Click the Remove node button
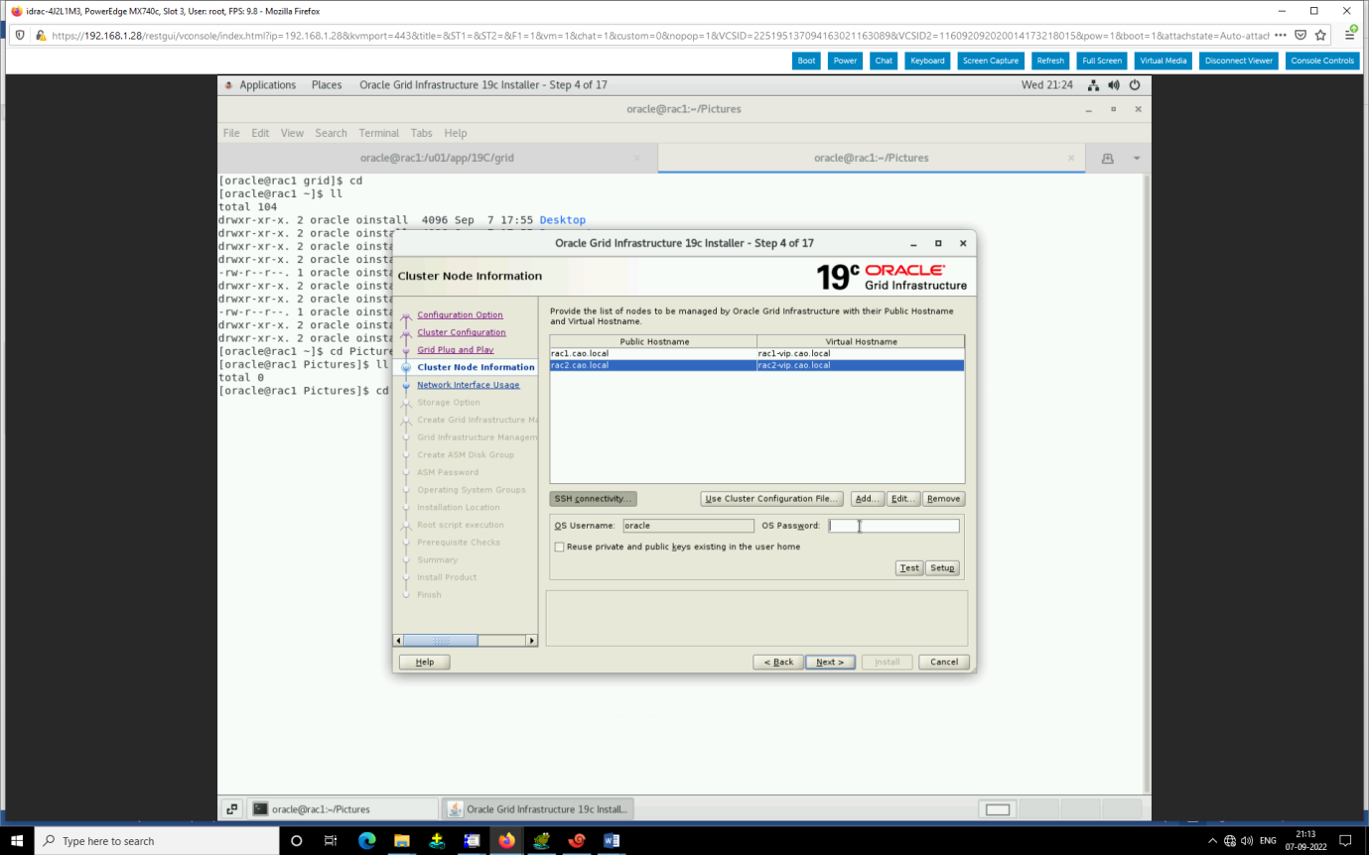1369x855 pixels. tap(943, 499)
